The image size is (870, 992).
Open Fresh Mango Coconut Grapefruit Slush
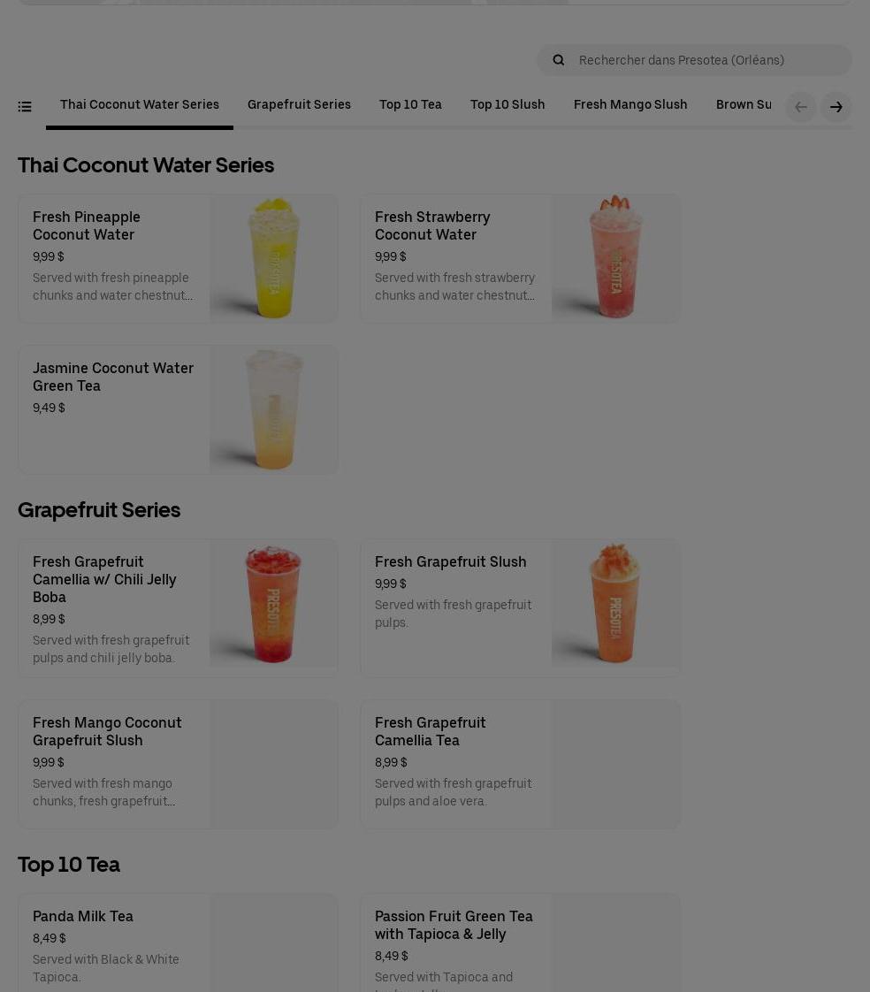click(178, 764)
